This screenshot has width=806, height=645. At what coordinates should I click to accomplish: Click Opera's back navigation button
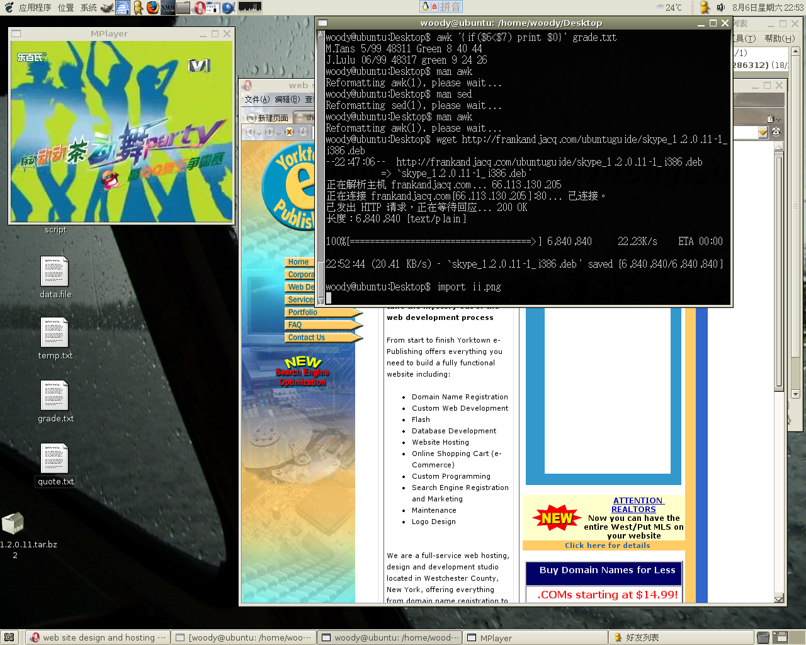coord(250,132)
